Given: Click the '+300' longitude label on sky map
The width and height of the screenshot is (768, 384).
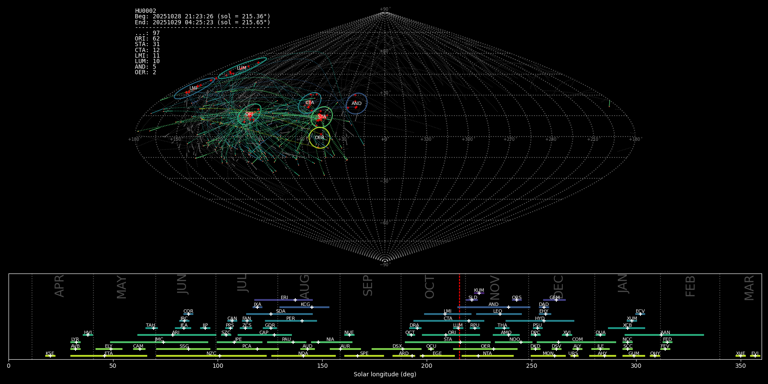Looking at the screenshot, I should 468,140.
